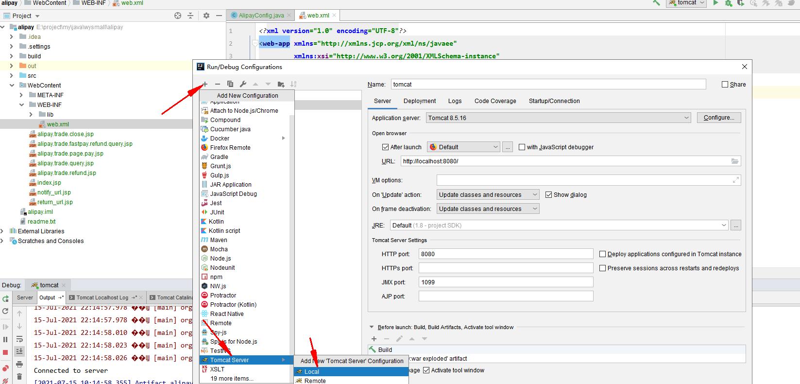800x384 pixels.
Task: Expand the lib folder
Action: [x=31, y=114]
